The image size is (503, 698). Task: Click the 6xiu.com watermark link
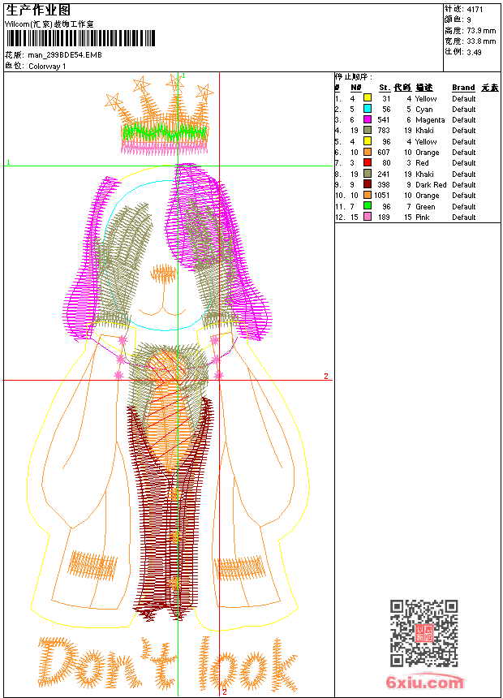[424, 683]
